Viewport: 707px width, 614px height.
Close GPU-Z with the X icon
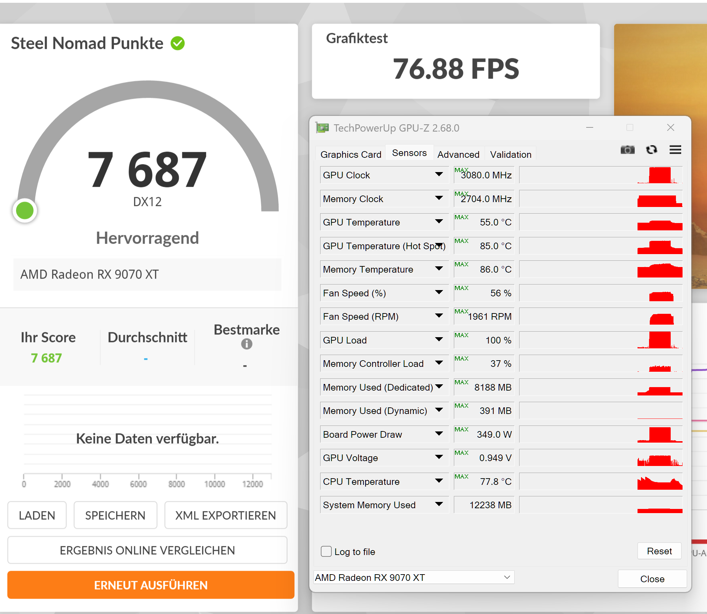point(670,128)
